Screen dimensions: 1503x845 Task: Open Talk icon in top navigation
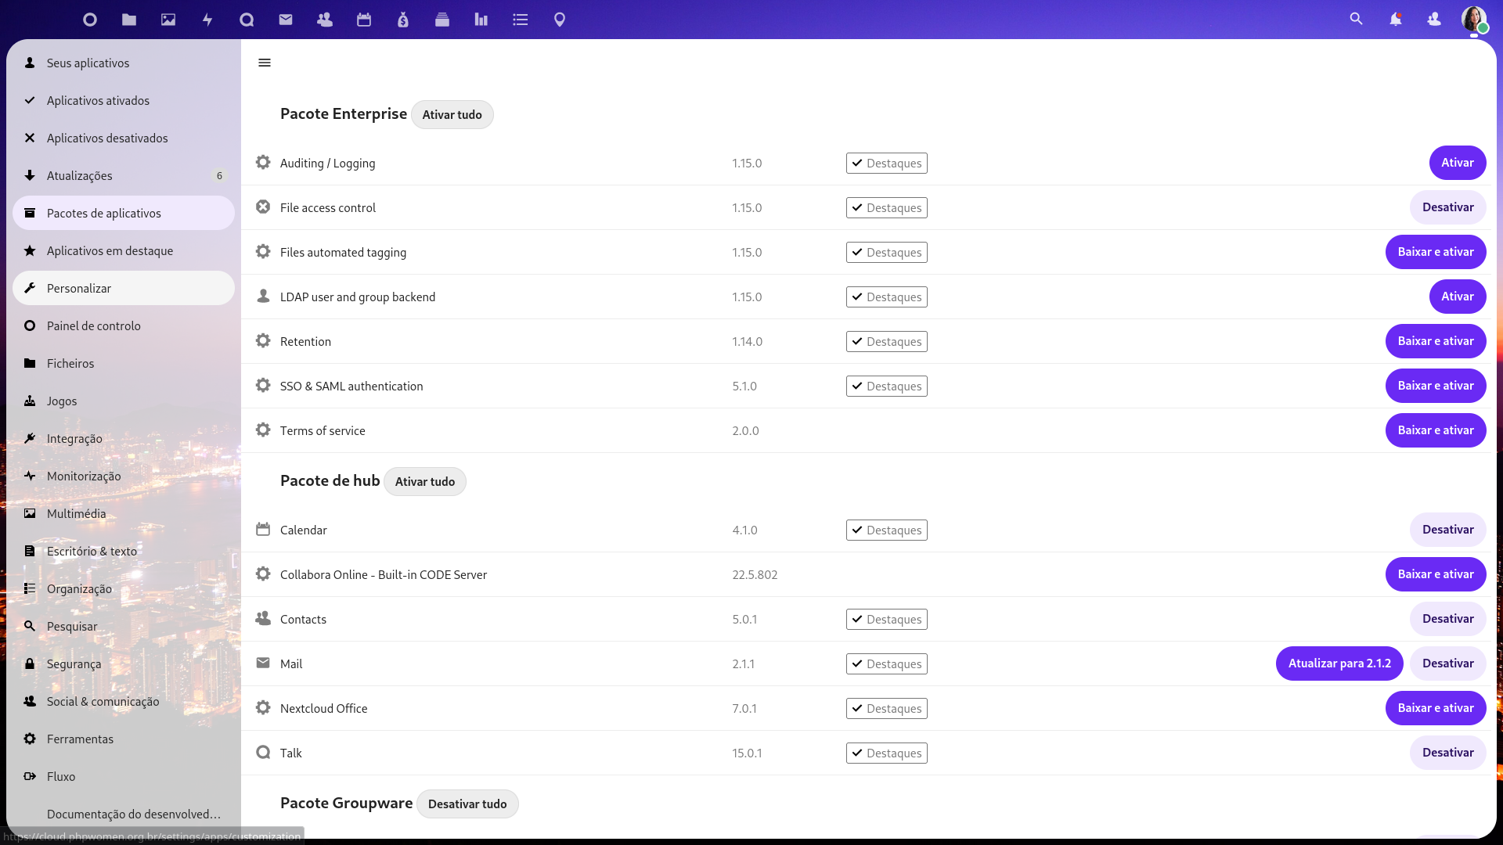(247, 20)
